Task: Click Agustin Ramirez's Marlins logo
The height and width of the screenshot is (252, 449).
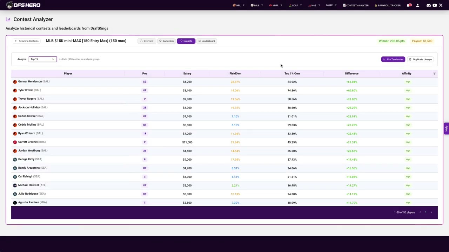Action: [15, 203]
